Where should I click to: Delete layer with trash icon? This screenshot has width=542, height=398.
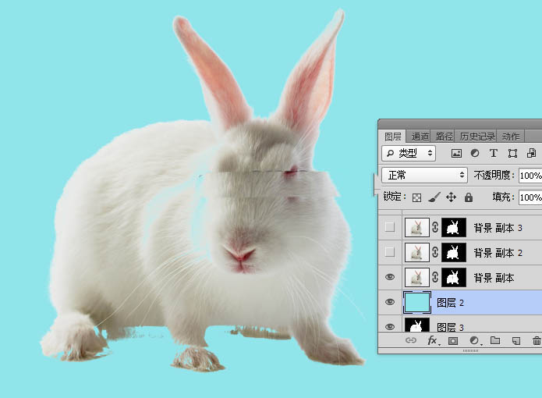pos(537,340)
